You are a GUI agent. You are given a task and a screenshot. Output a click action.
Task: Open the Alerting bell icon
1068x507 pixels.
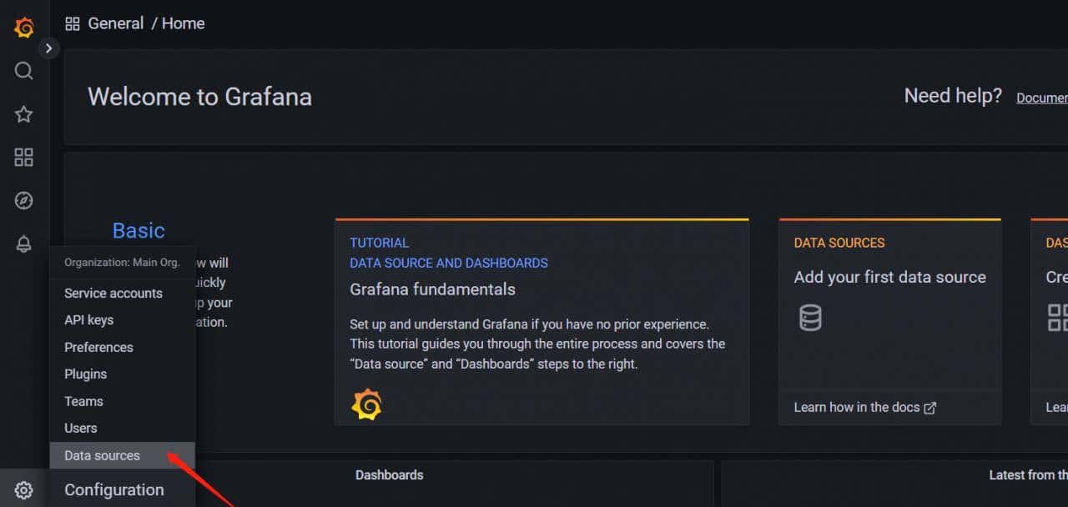click(24, 244)
